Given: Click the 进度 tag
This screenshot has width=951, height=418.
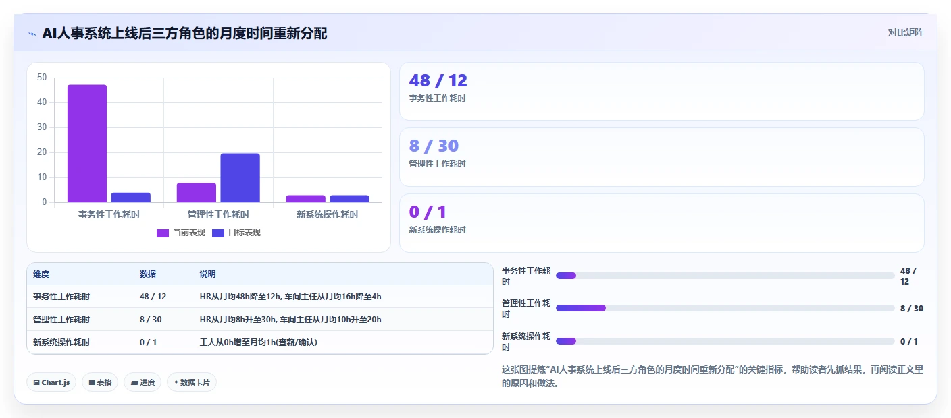Looking at the screenshot, I should coord(143,382).
